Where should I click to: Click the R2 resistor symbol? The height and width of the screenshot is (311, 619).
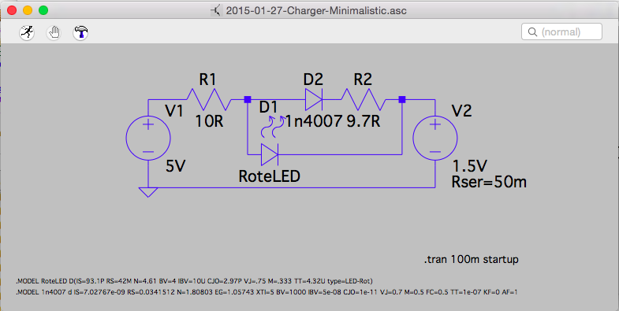click(x=364, y=99)
